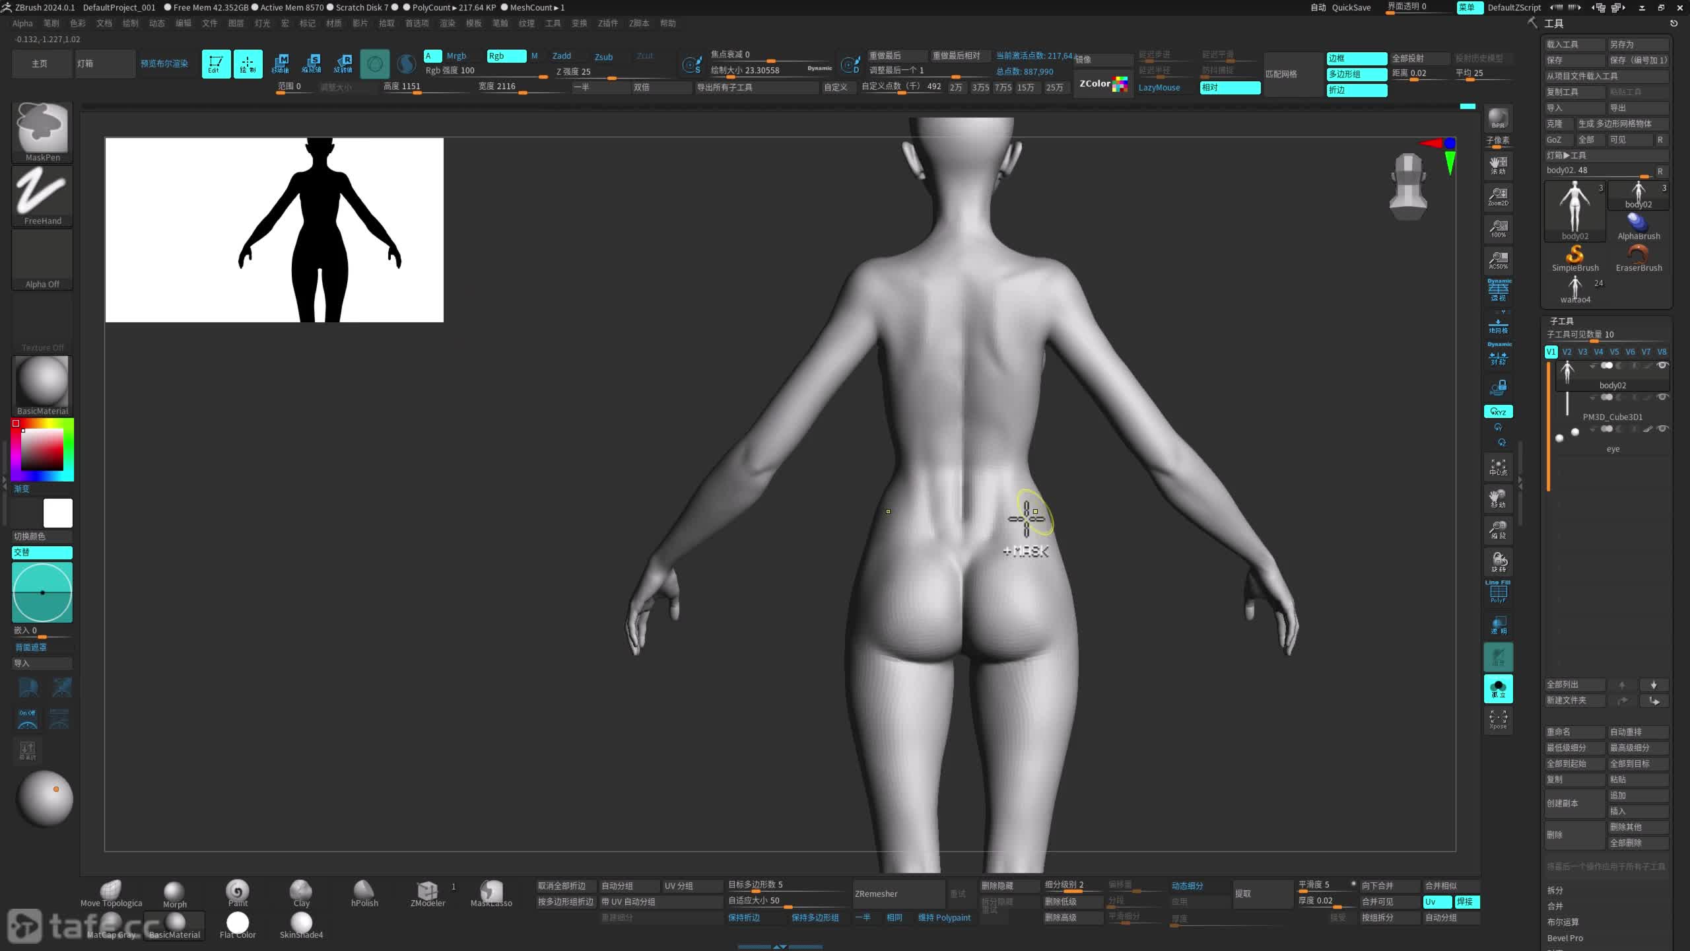
Task: Select the Morph brush
Action: pyautogui.click(x=174, y=894)
